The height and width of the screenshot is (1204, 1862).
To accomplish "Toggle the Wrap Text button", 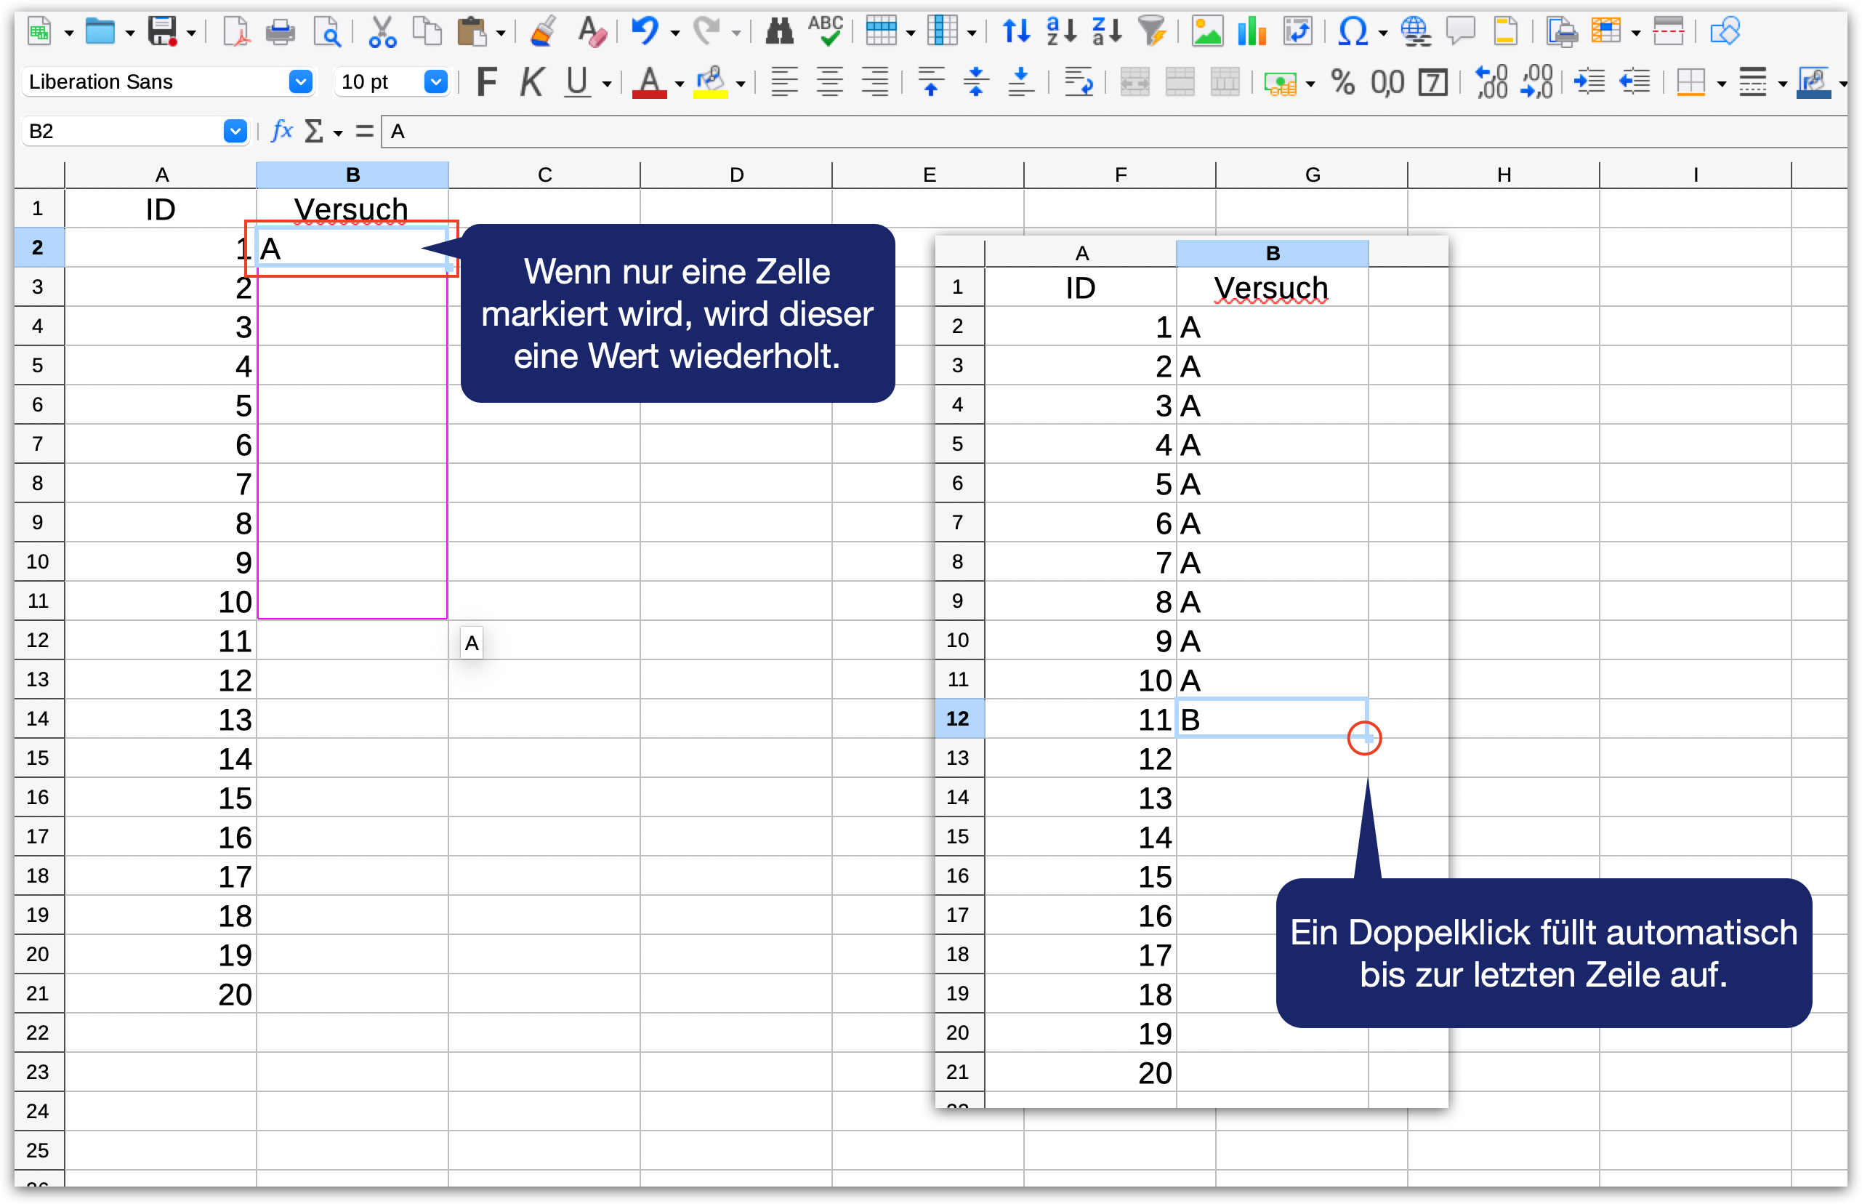I will (1079, 81).
